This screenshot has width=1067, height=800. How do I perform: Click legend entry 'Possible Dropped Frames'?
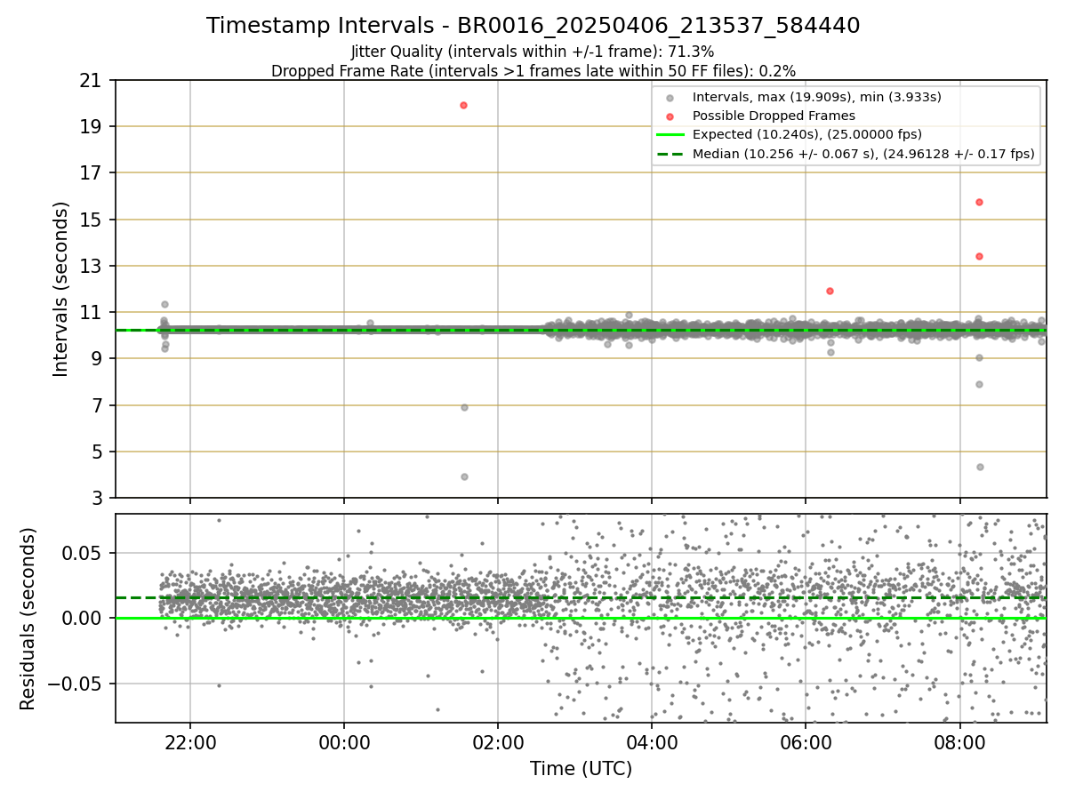click(774, 116)
